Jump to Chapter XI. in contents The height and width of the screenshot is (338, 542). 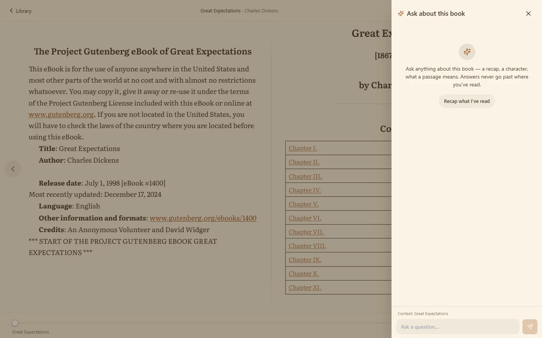305,287
